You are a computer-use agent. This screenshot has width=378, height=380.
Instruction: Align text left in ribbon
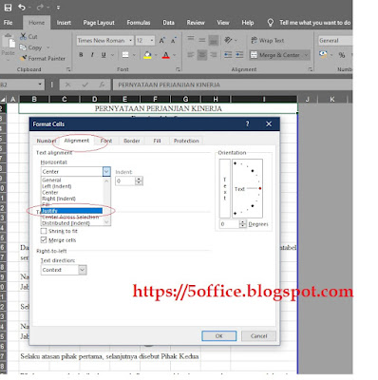(x=191, y=55)
